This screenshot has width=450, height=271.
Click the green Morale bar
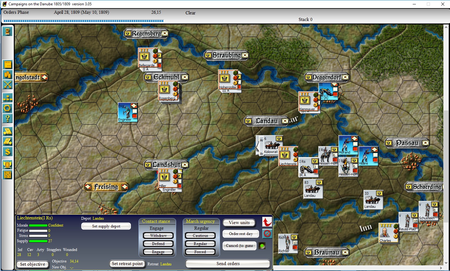pos(38,225)
